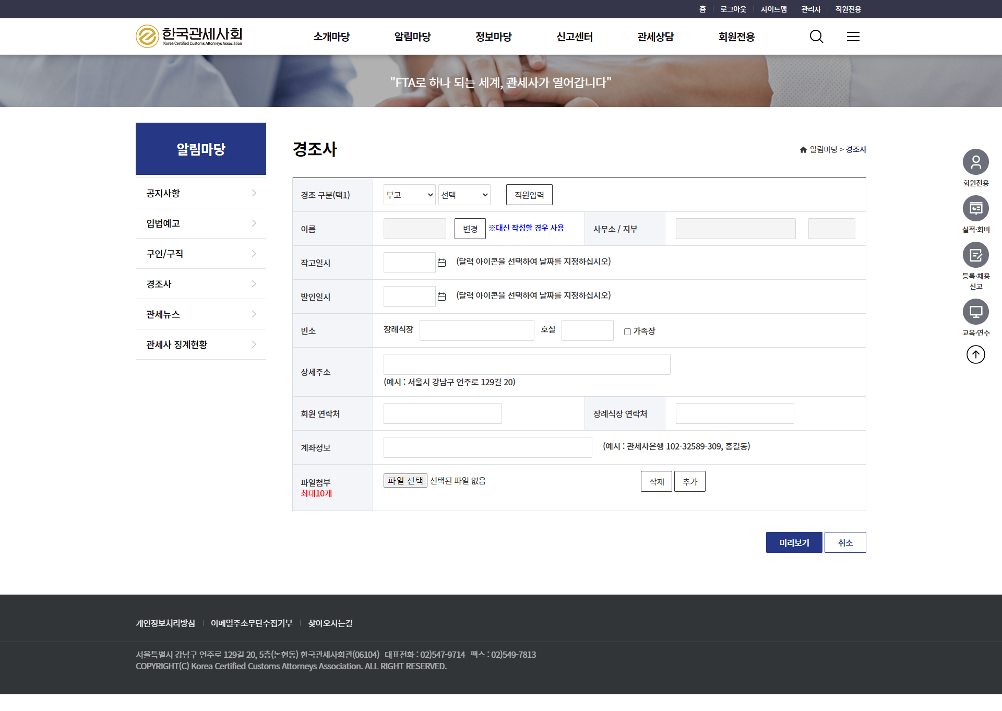Click the 등록·채용 신고 icon
1002x711 pixels.
click(975, 255)
